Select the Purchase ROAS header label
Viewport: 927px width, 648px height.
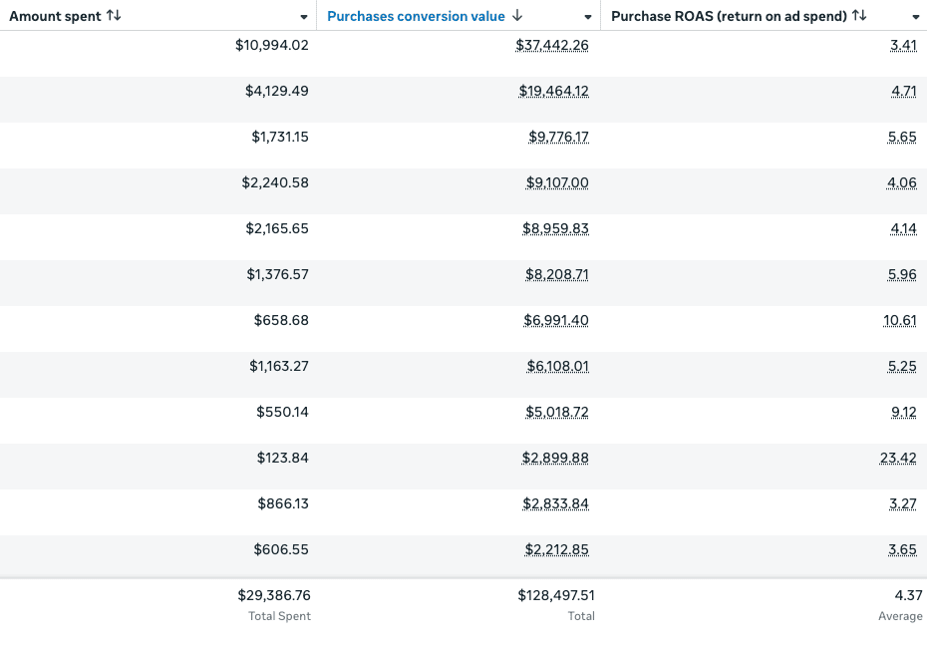[x=729, y=16]
